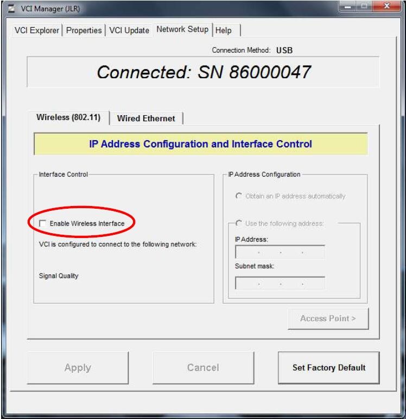406x419 pixels.
Task: Click the Subnet mask input field
Action: point(280,283)
